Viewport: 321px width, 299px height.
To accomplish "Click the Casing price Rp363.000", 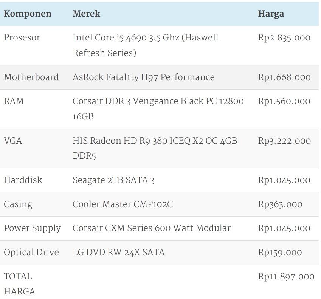I will (280, 204).
